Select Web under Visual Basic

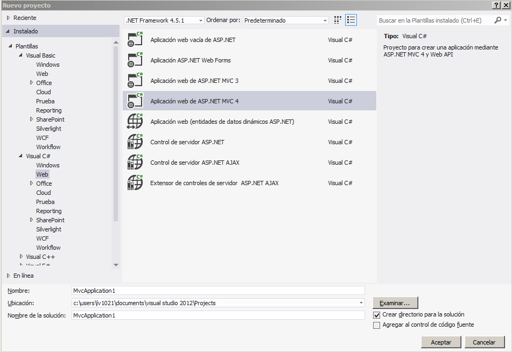tap(42, 74)
